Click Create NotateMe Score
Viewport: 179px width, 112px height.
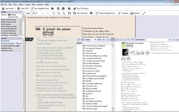pos(105,13)
